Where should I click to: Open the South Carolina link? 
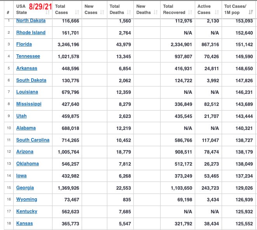point(33,140)
